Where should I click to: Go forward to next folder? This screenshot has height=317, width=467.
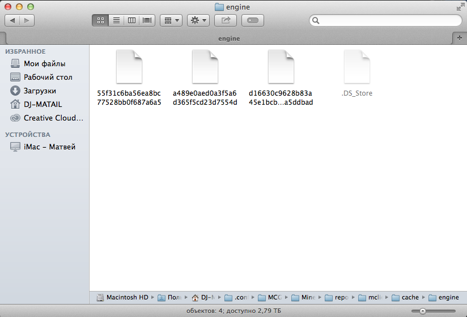[x=27, y=20]
